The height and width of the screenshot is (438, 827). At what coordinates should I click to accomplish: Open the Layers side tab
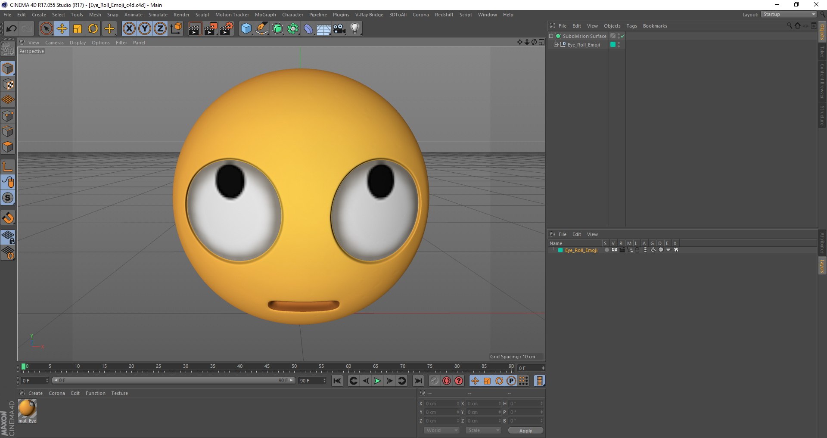coord(822,266)
